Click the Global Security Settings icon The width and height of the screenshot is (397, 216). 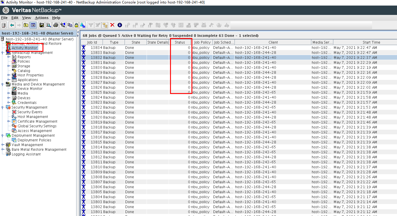tap(14, 126)
